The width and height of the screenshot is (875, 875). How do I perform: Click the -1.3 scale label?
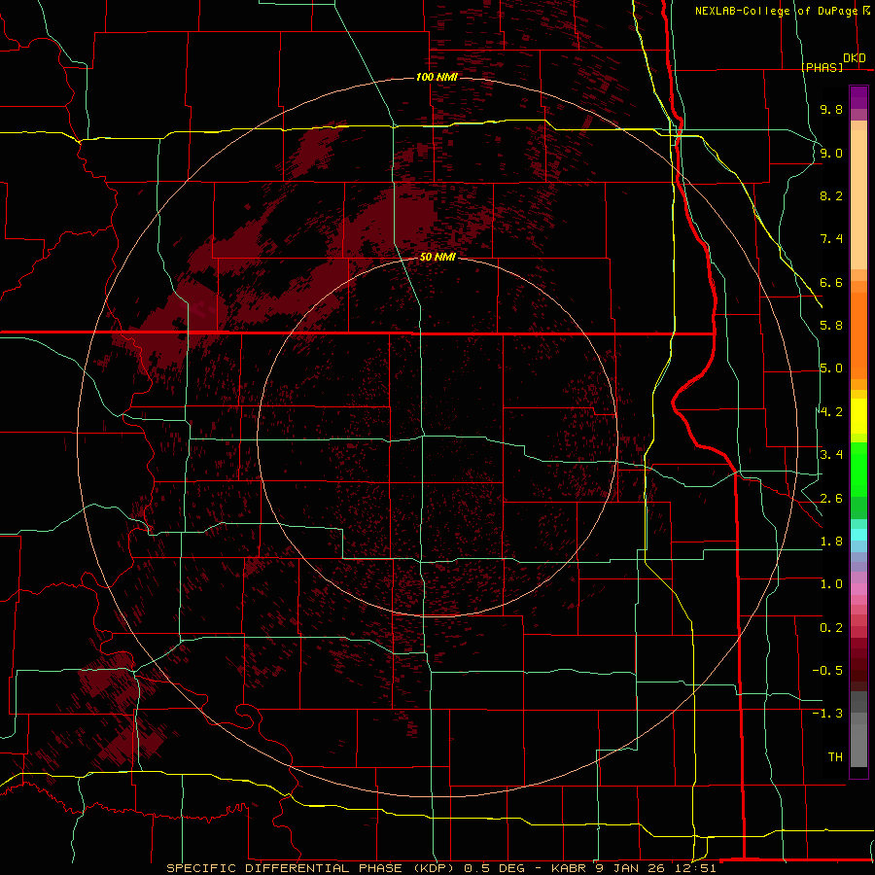point(827,714)
